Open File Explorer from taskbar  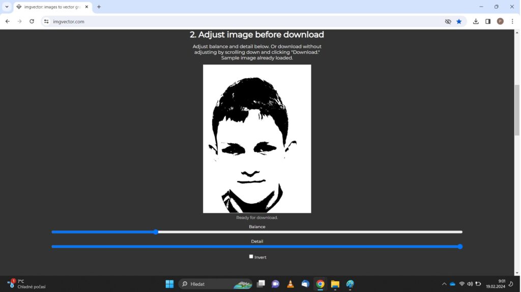[335, 284]
